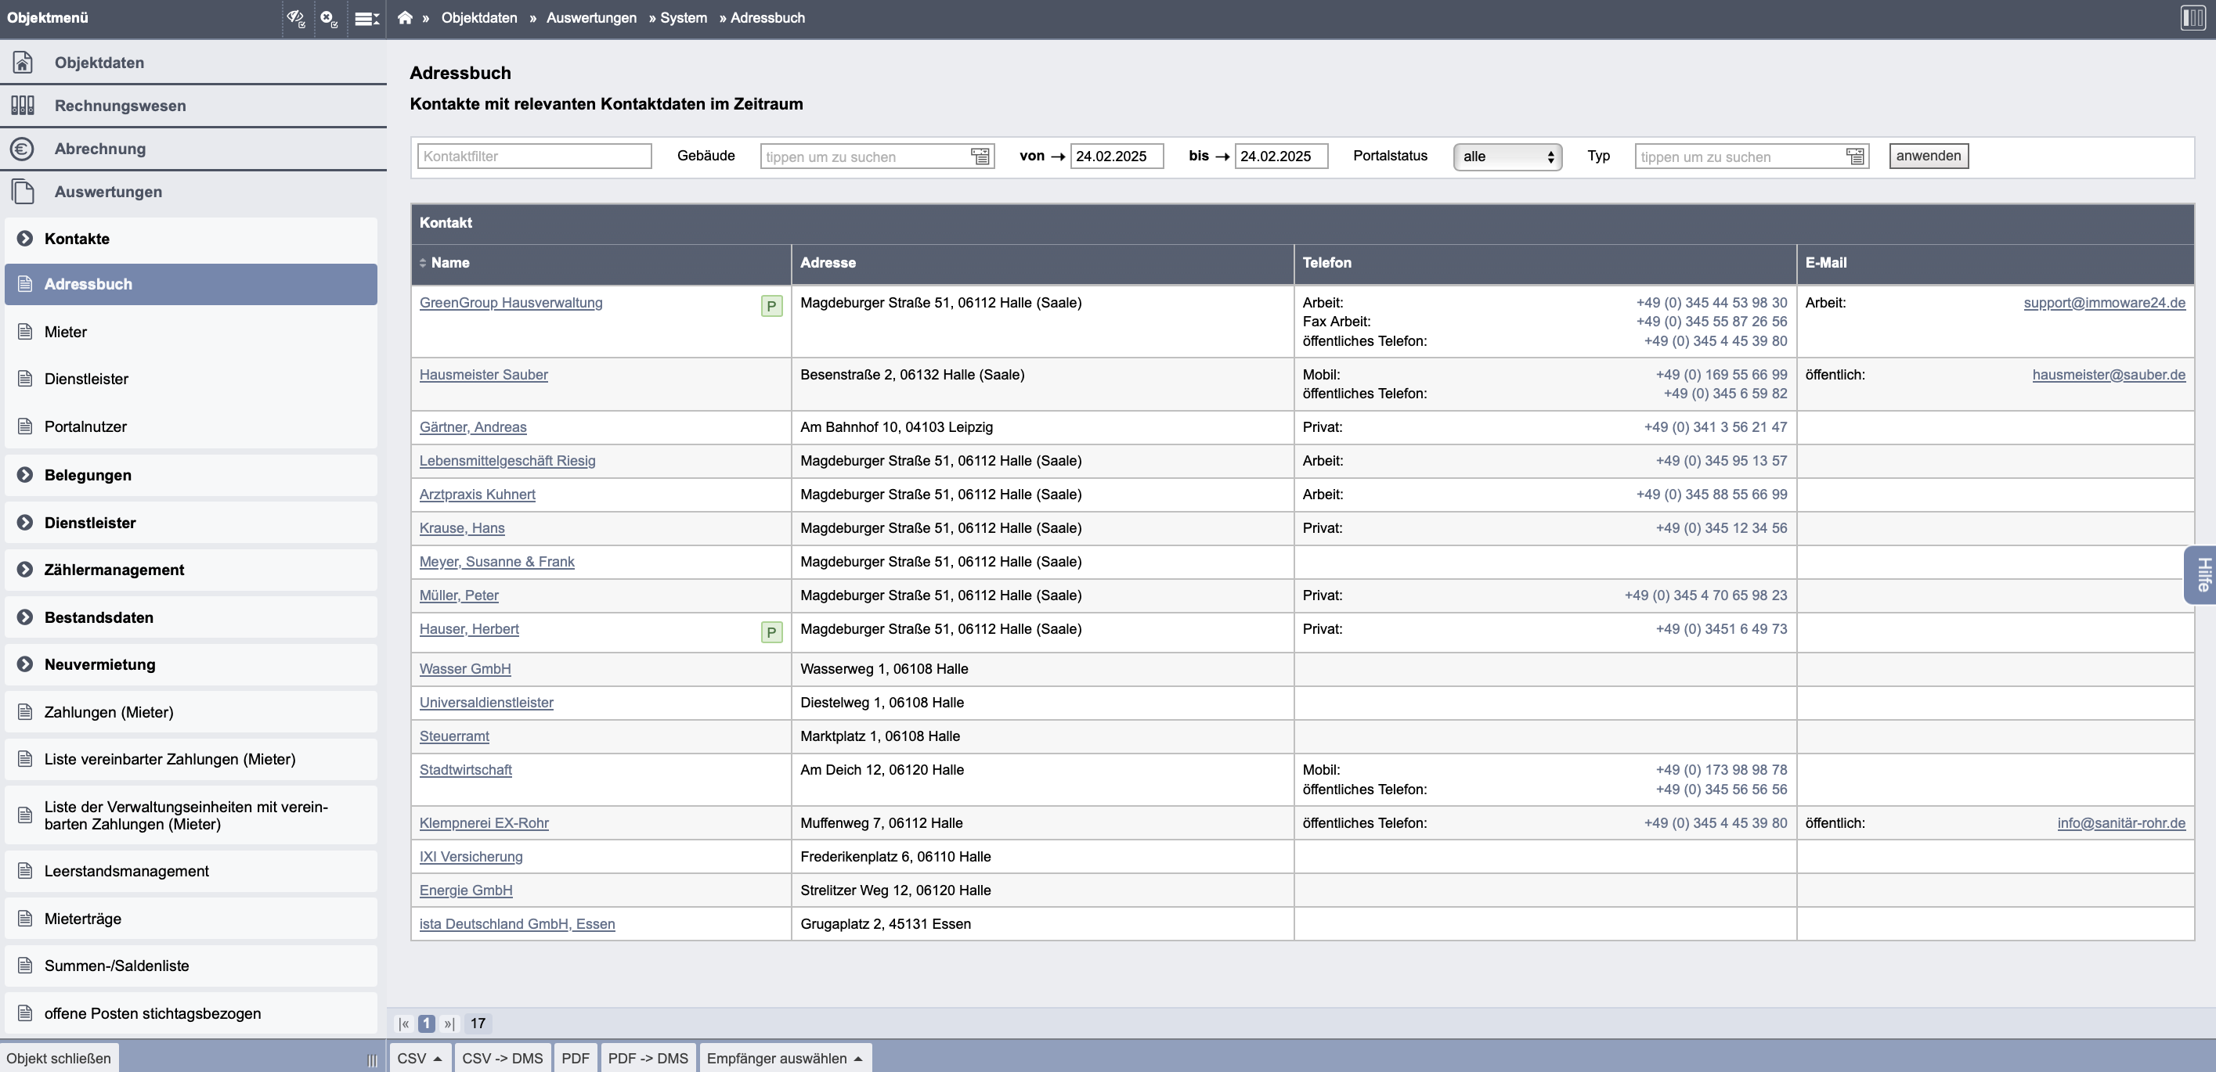Open Zahlungen (Mieter) report
The image size is (2216, 1072).
[191, 712]
